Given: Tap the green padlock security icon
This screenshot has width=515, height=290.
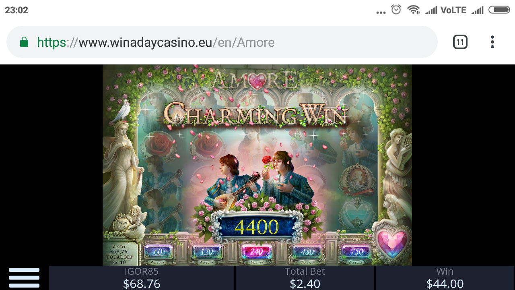Looking at the screenshot, I should click(24, 42).
